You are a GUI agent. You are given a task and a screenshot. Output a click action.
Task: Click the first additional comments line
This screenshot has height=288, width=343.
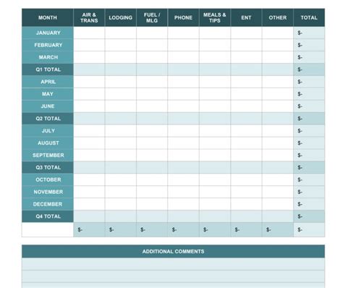(173, 264)
